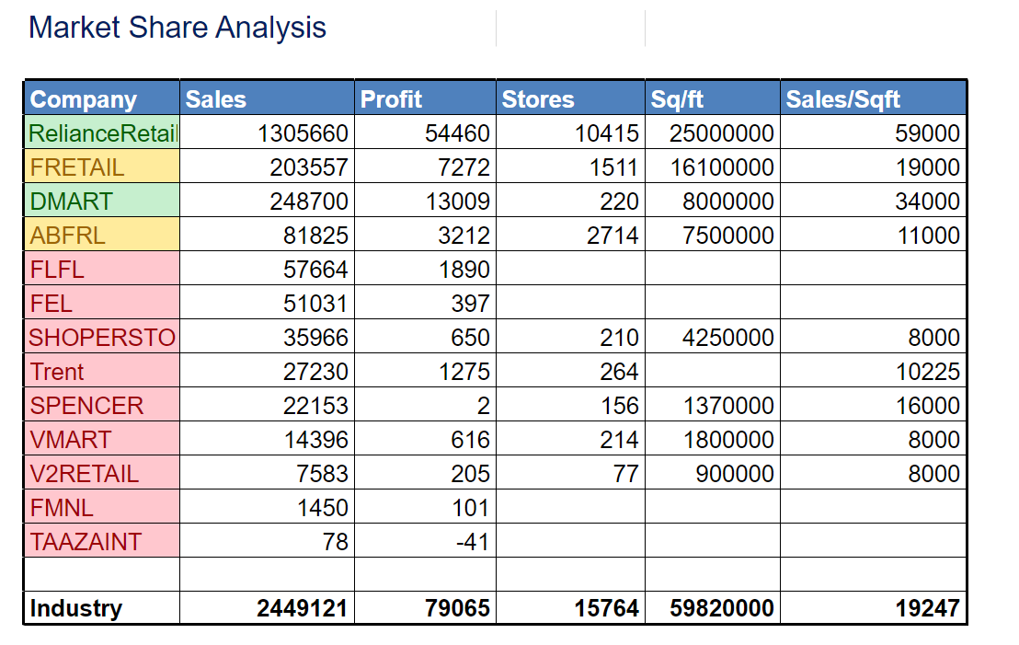Click sales value 35966
The image size is (1019, 645).
click(x=315, y=338)
